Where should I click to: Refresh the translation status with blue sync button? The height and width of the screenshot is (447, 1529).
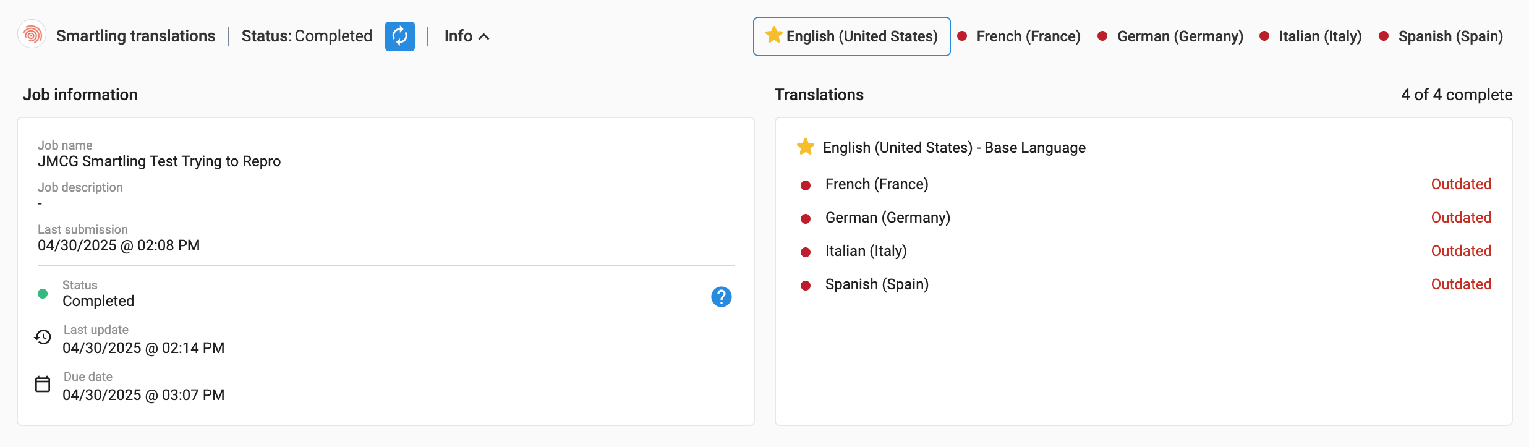click(399, 36)
